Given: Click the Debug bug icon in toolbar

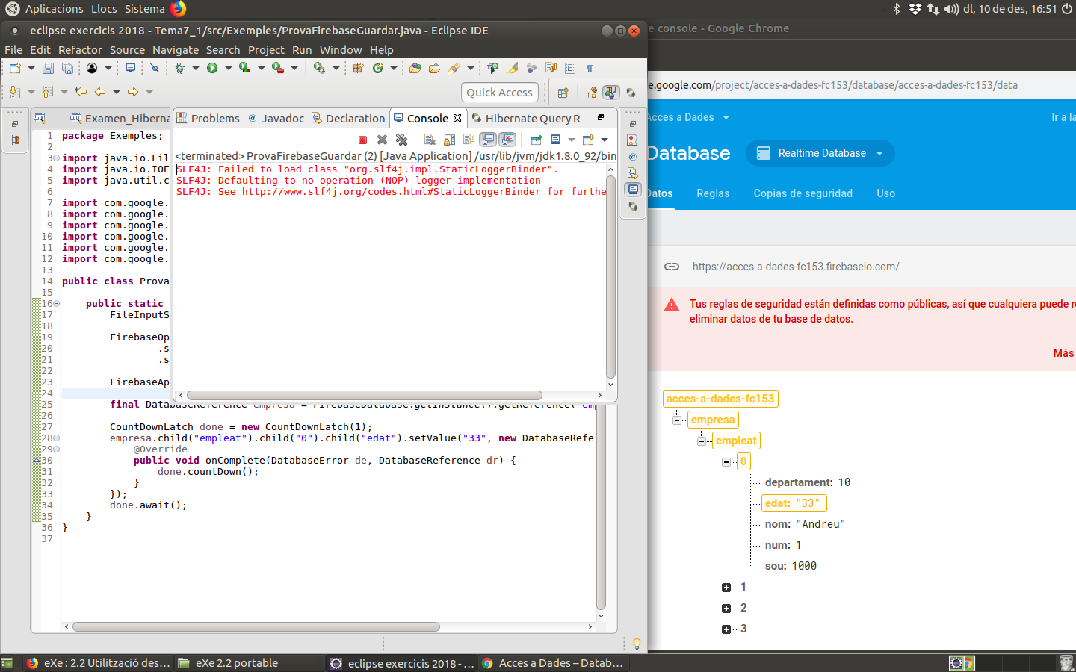Looking at the screenshot, I should coord(179,68).
